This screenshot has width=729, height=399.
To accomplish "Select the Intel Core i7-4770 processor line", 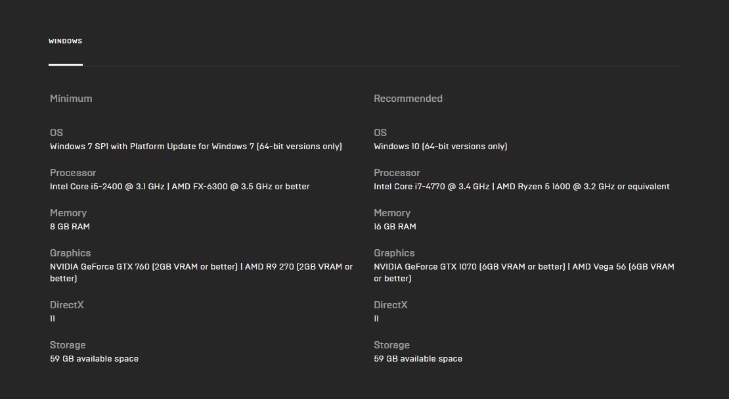I will [521, 187].
